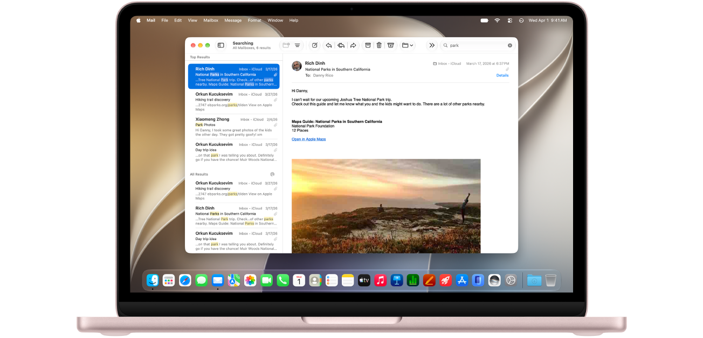Click the Wi-Fi status icon
Screen dimensions: 703x338
pyautogui.click(x=497, y=20)
